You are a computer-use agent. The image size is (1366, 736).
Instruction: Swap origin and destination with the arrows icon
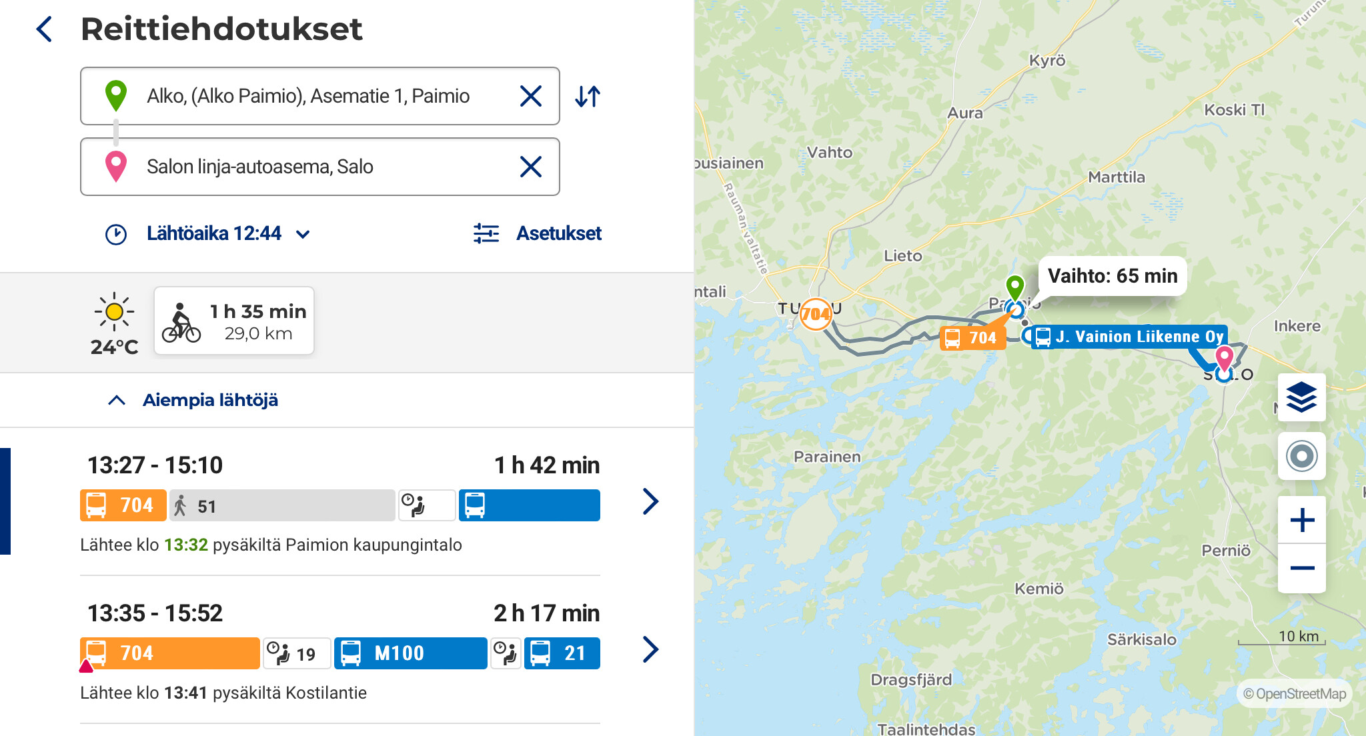pos(588,97)
